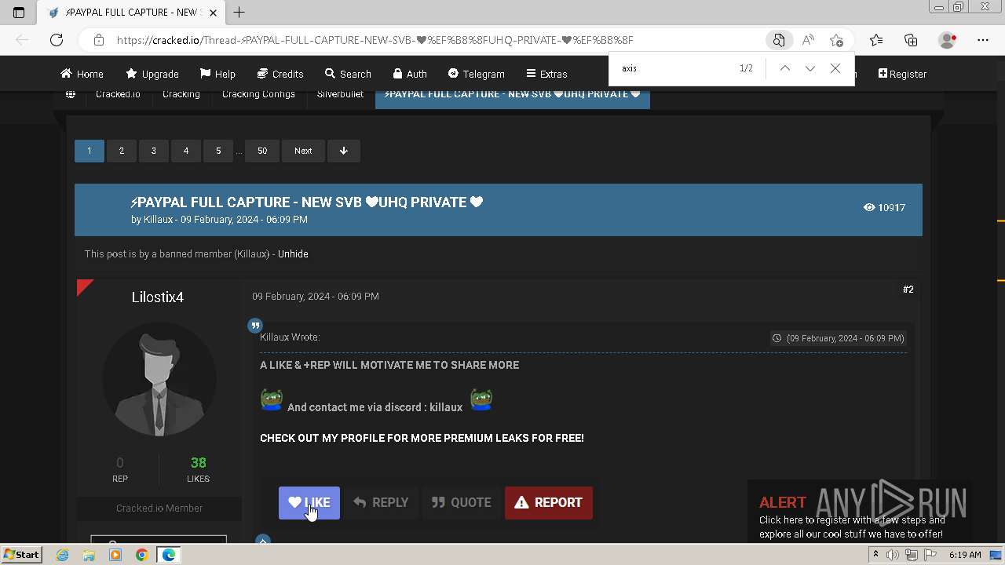
Task: Unhide the banned member's post
Action: 293,254
